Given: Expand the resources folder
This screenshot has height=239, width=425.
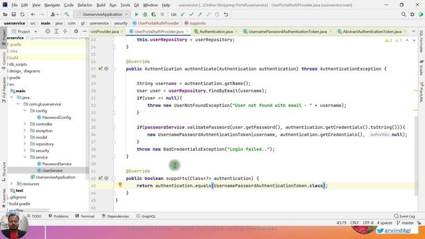Looking at the screenshot, I should tap(12, 184).
